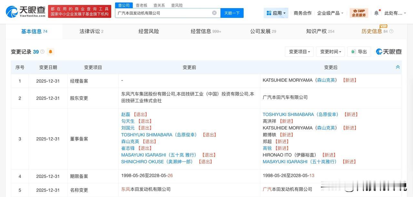This screenshot has width=413, height=197.
Task: Click 广汽本田汽车有限公司 in 变更后 column
Action: [x=285, y=97]
